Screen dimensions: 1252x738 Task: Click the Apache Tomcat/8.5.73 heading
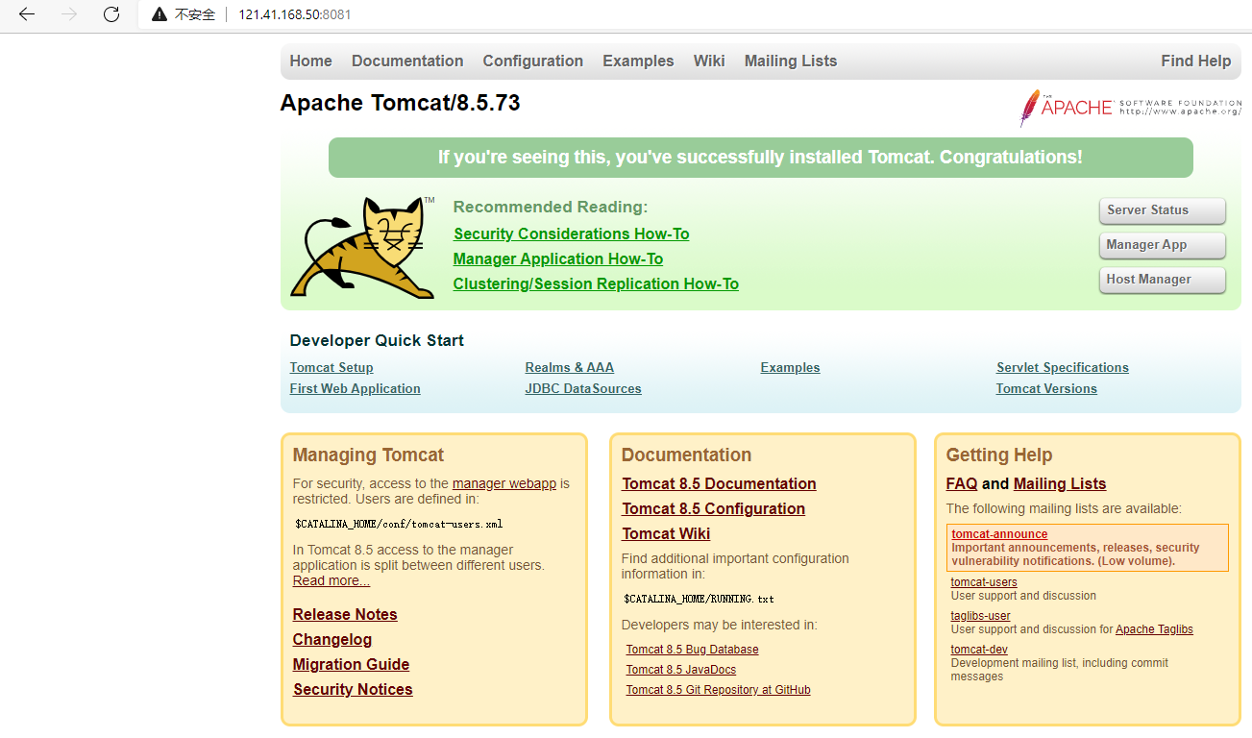[400, 103]
